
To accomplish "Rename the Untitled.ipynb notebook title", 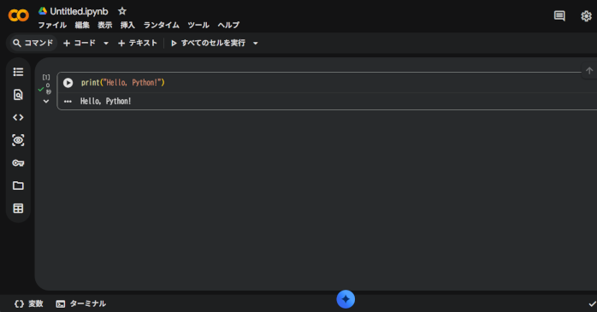I will pos(79,11).
